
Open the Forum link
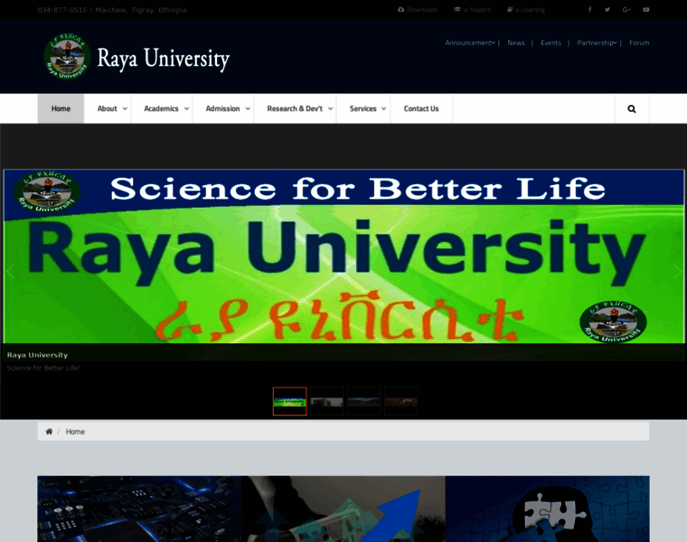point(639,42)
